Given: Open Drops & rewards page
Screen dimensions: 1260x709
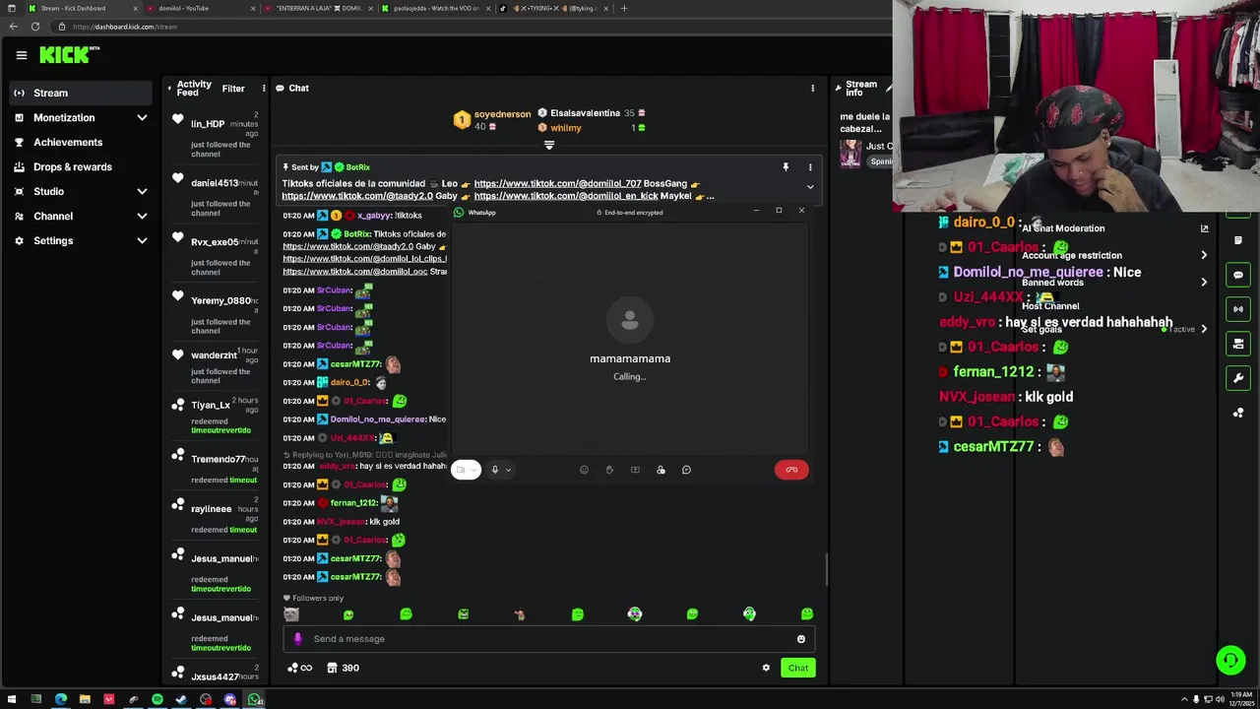Looking at the screenshot, I should tap(81, 166).
